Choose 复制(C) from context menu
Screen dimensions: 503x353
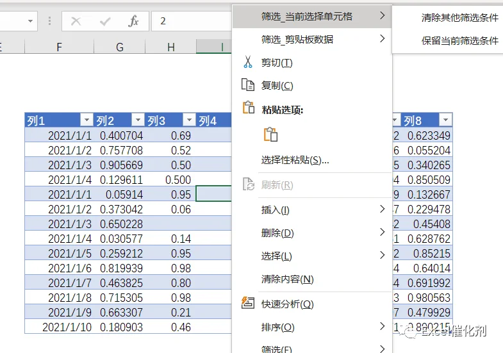(312, 86)
